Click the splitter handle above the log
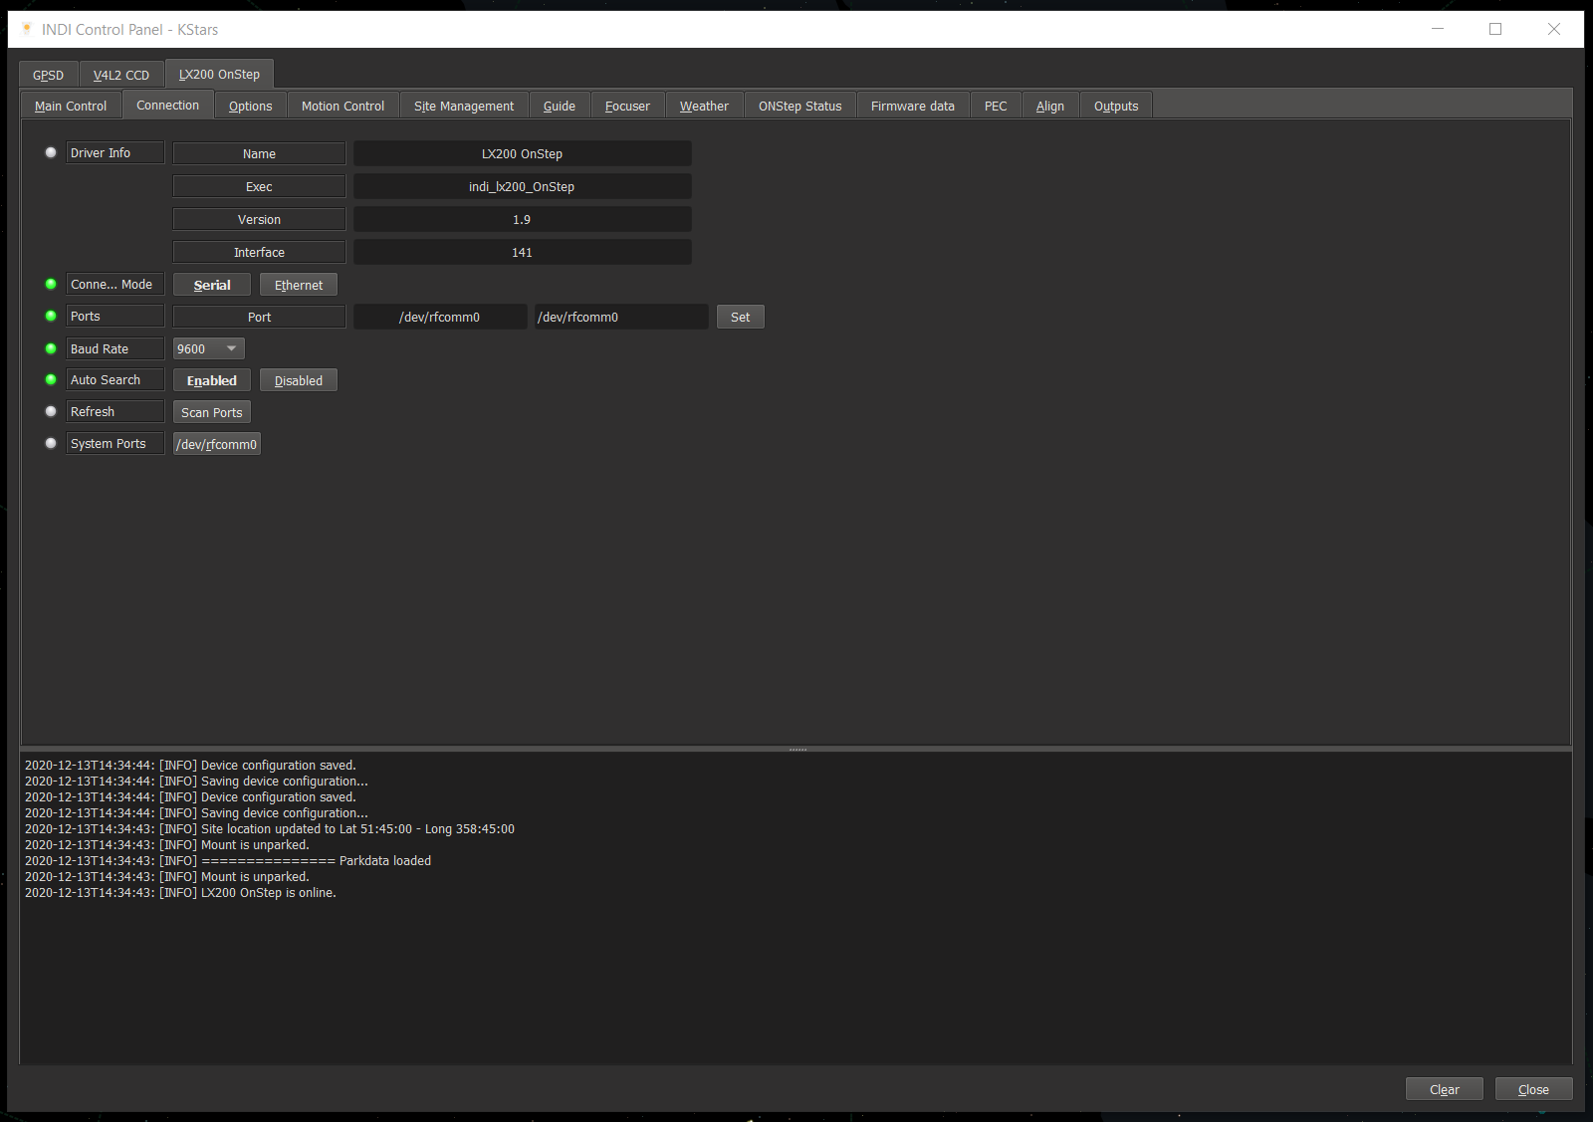Screen dimensions: 1593x1122 coord(797,749)
